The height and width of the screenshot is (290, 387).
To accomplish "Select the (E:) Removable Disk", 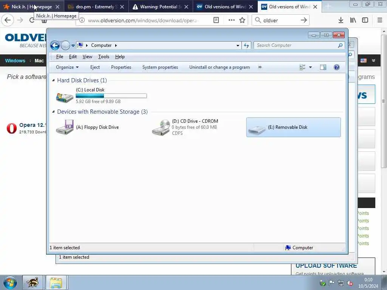I will (293, 127).
